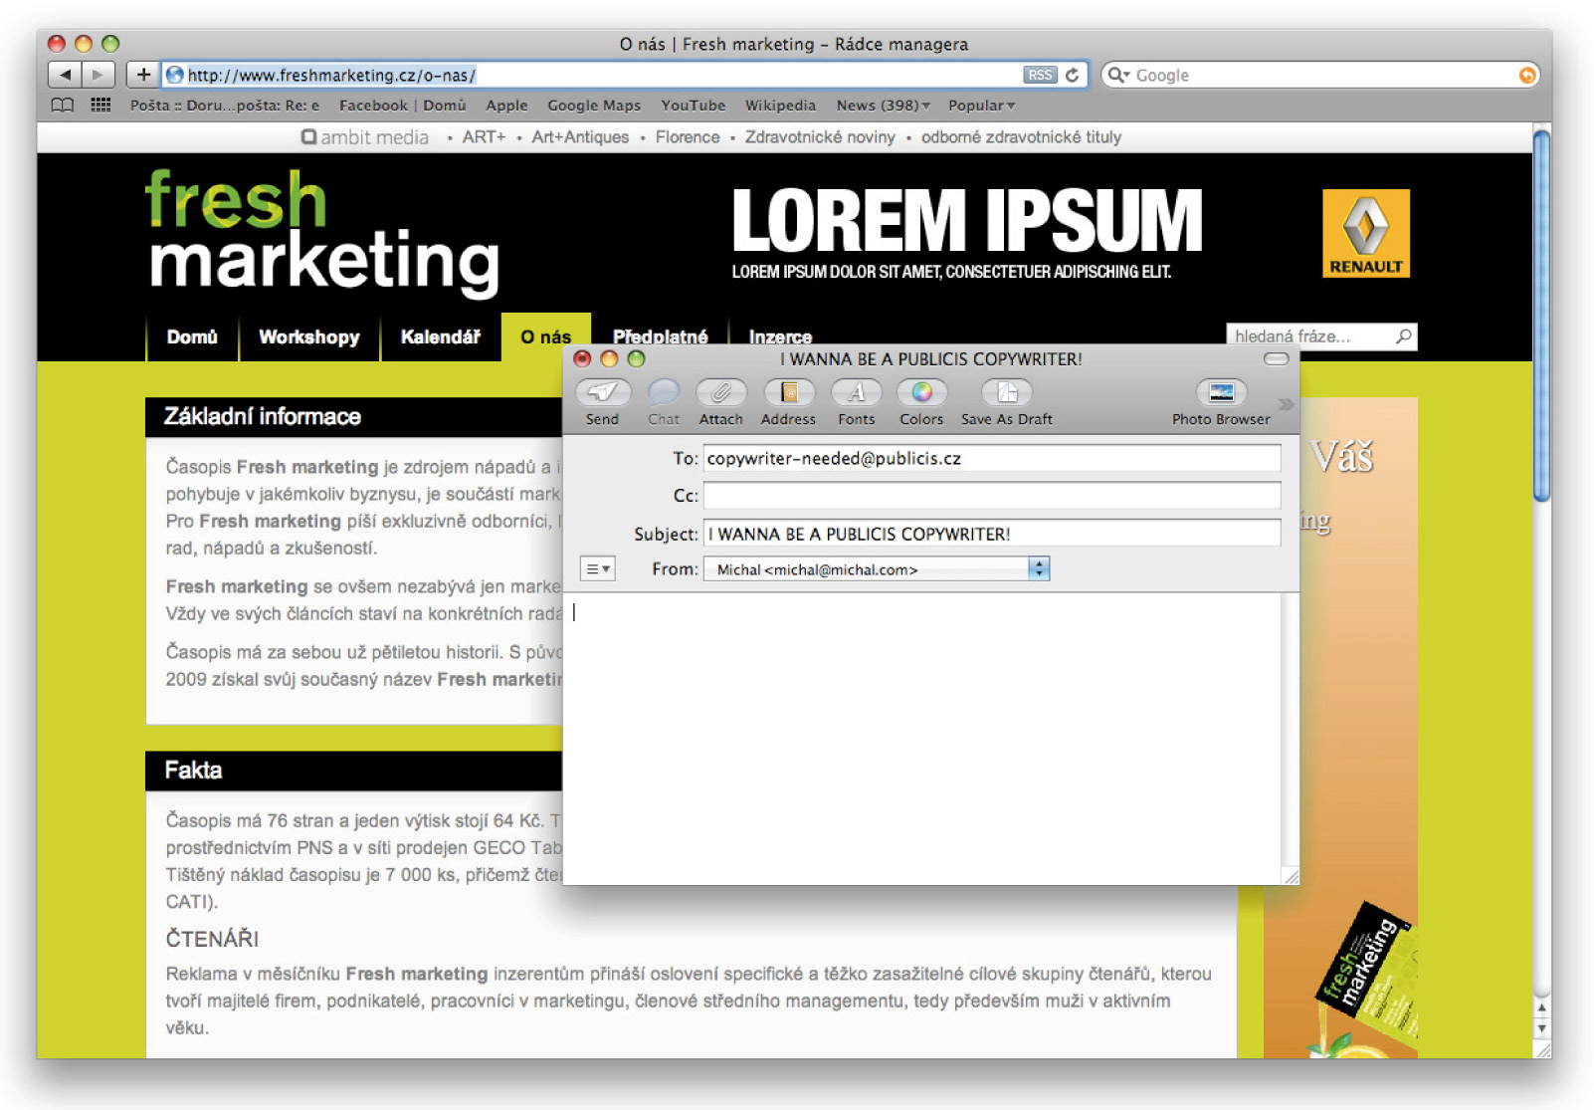Image resolution: width=1594 pixels, height=1110 pixels.
Task: Open the Domů site tab
Action: click(x=192, y=336)
